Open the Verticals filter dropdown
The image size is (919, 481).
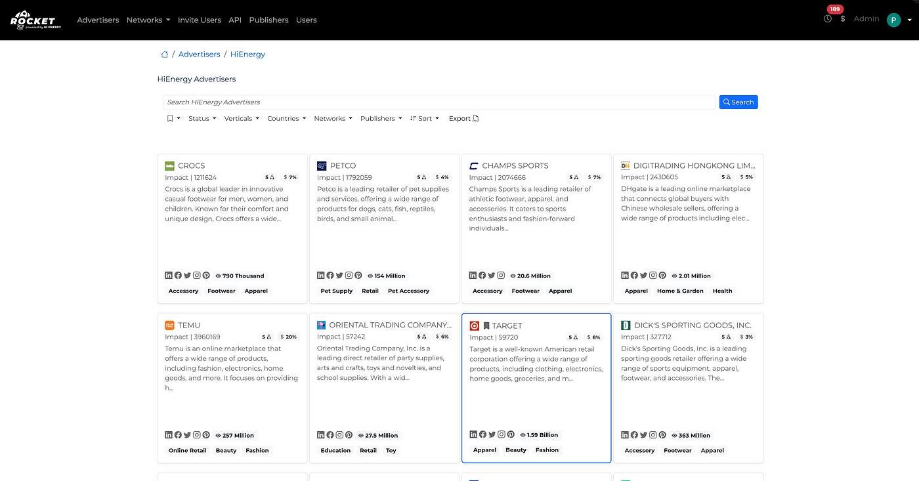(242, 119)
